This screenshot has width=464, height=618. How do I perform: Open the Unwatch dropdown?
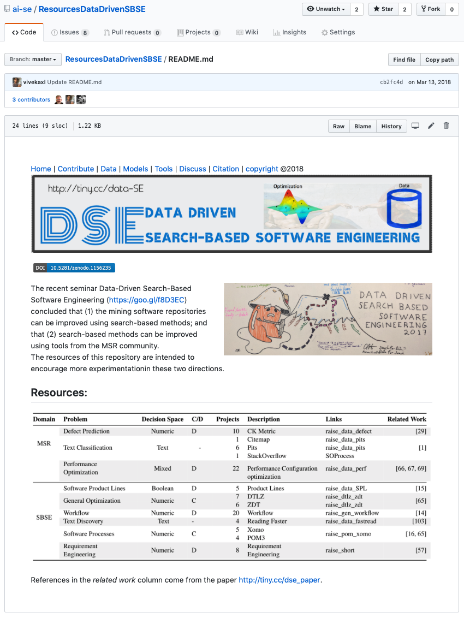tap(326, 9)
